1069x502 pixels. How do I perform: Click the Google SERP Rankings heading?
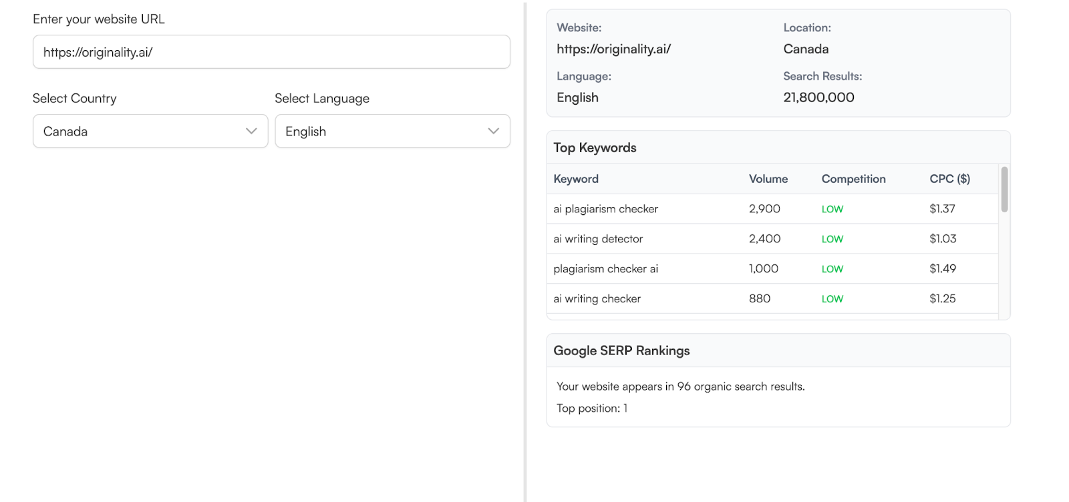pos(621,351)
